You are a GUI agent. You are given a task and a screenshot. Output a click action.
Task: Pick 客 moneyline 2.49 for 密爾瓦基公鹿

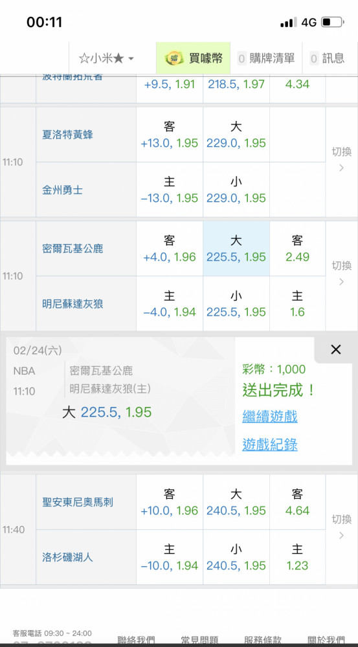(297, 248)
